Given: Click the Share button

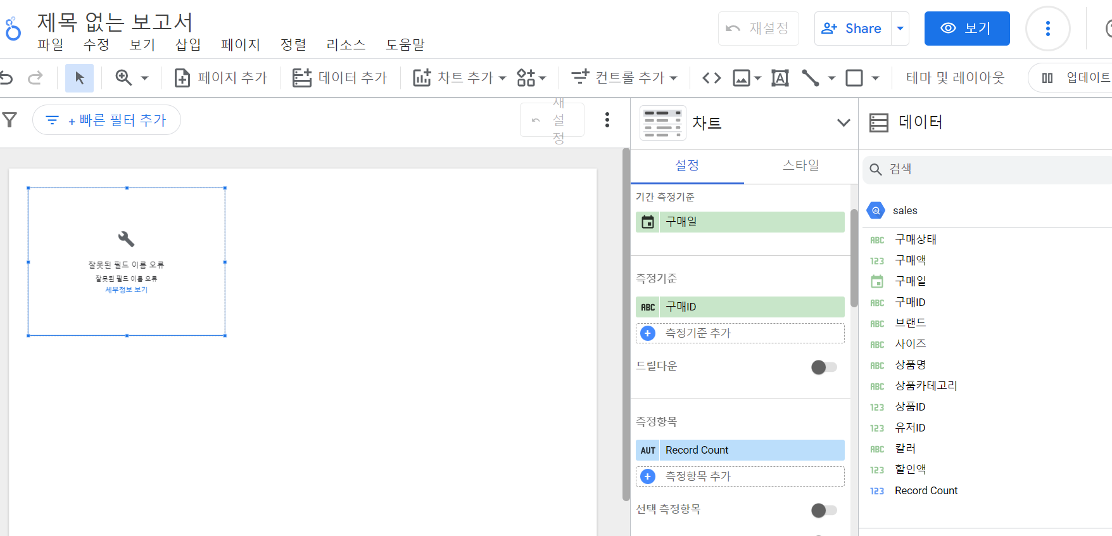Looking at the screenshot, I should [x=852, y=29].
